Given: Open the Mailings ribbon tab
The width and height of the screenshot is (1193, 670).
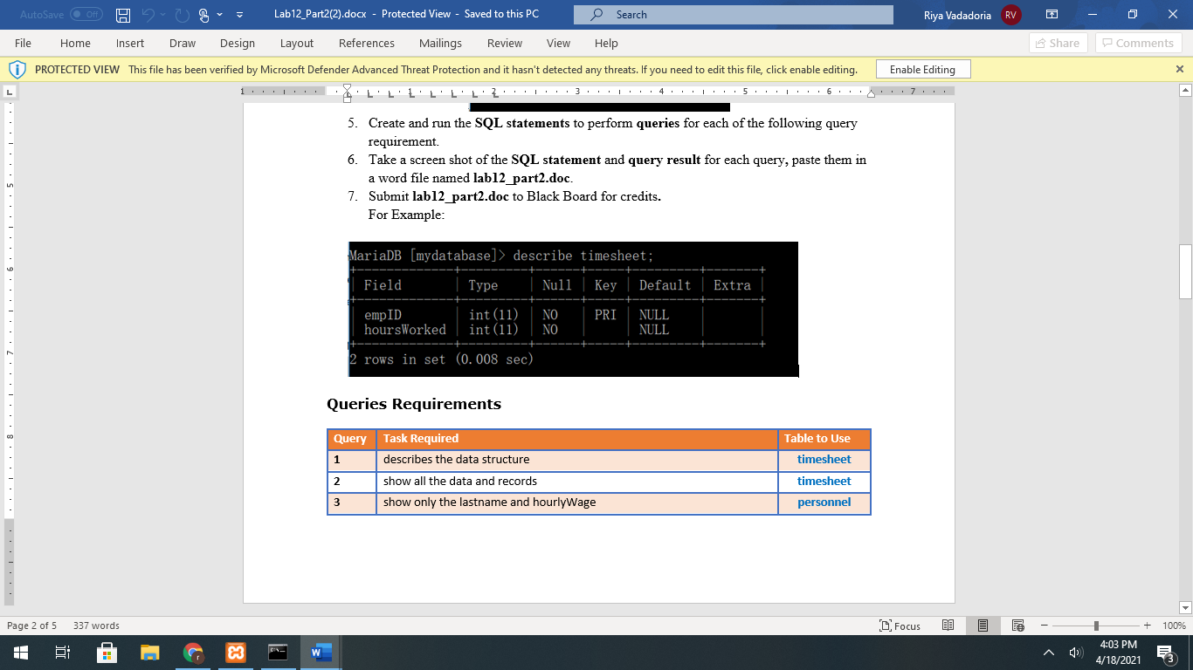Looking at the screenshot, I should point(440,43).
